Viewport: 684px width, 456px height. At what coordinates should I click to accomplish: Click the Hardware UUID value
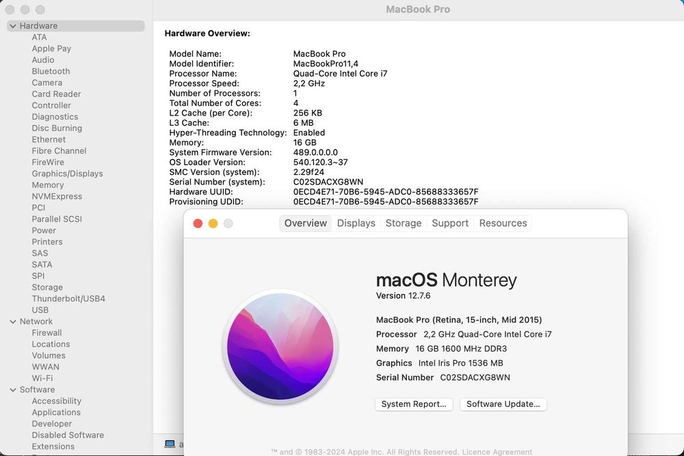[x=386, y=192]
